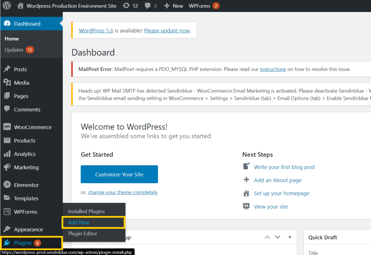Open MailPoet instructions link
Image resolution: width=371 pixels, height=255 pixels.
point(273,69)
